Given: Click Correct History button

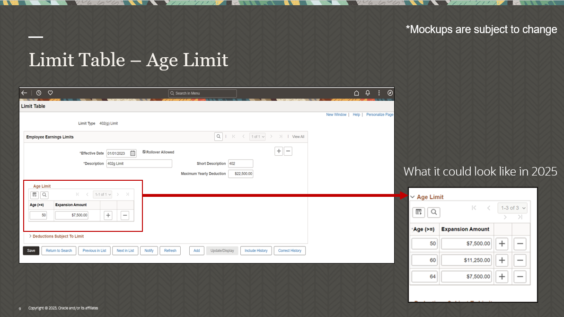Looking at the screenshot, I should (x=290, y=250).
